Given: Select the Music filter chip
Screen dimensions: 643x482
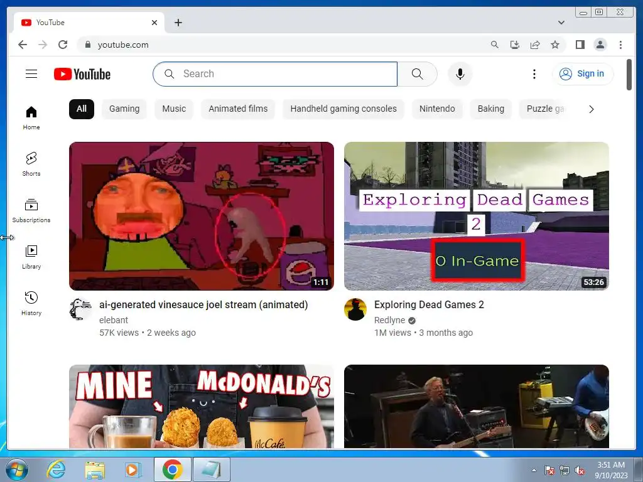Looking at the screenshot, I should (x=174, y=109).
